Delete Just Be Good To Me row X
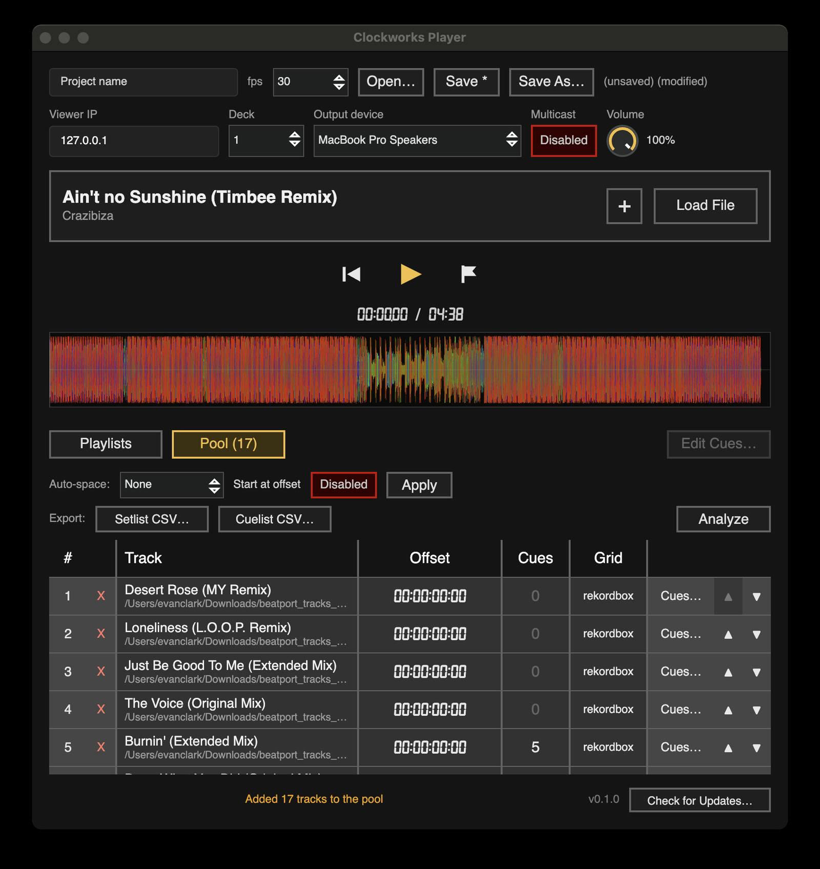The height and width of the screenshot is (869, 820). click(101, 671)
